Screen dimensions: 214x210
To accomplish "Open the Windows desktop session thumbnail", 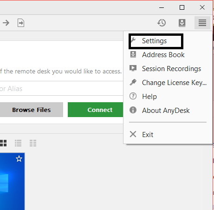I will (12, 181).
